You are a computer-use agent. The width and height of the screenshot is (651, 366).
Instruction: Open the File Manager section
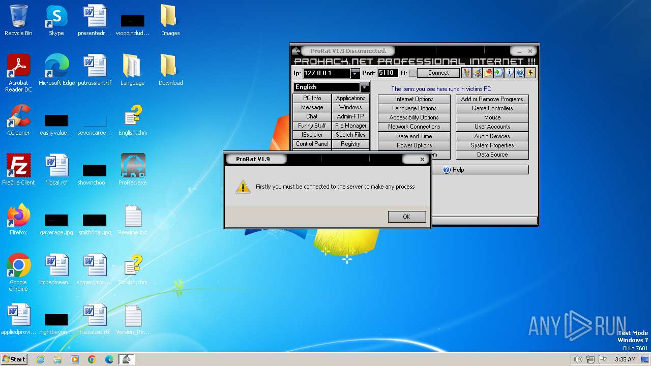[350, 126]
